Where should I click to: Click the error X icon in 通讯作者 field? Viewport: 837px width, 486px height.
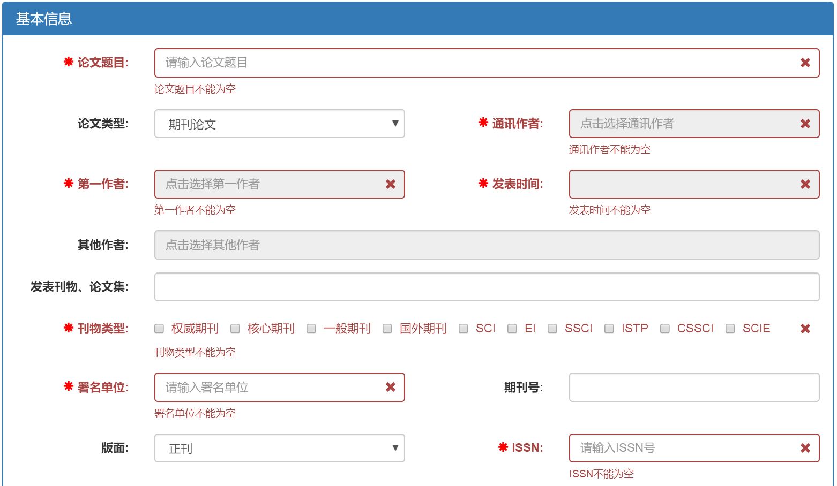(805, 124)
